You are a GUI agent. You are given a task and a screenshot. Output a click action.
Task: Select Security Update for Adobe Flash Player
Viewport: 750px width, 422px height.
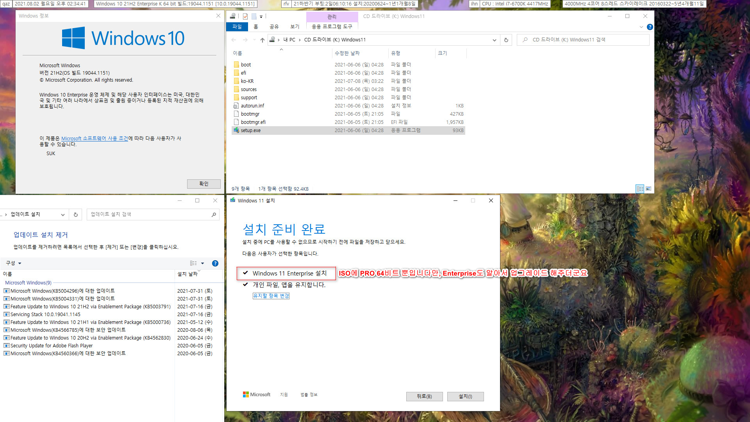[x=108, y=346]
